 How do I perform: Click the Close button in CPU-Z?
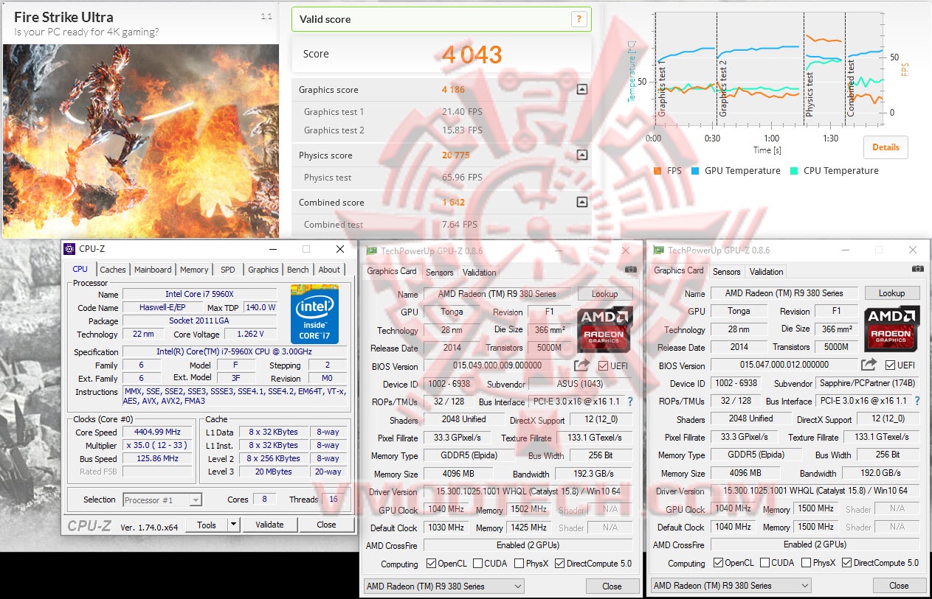(326, 525)
